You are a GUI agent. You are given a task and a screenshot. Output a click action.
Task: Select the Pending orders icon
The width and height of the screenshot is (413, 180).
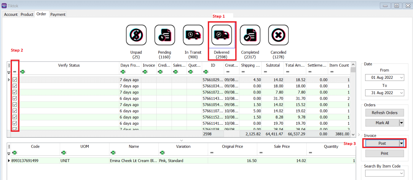[x=165, y=35]
